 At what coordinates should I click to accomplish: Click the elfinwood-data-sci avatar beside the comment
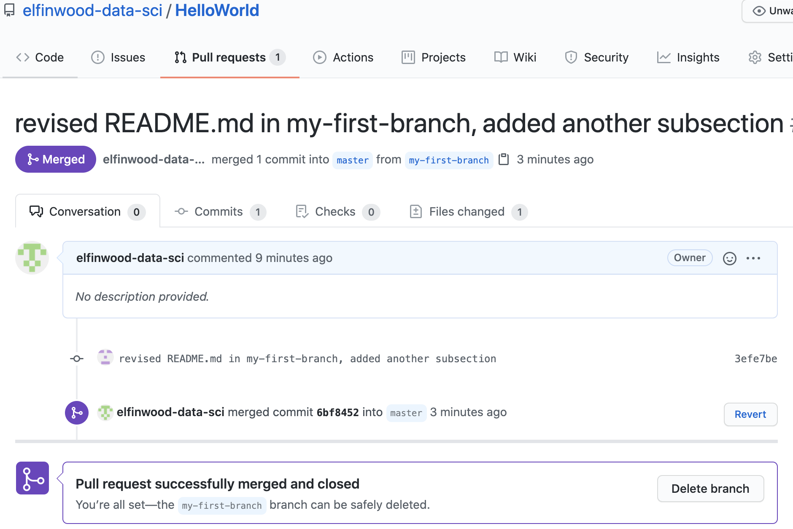tap(32, 258)
